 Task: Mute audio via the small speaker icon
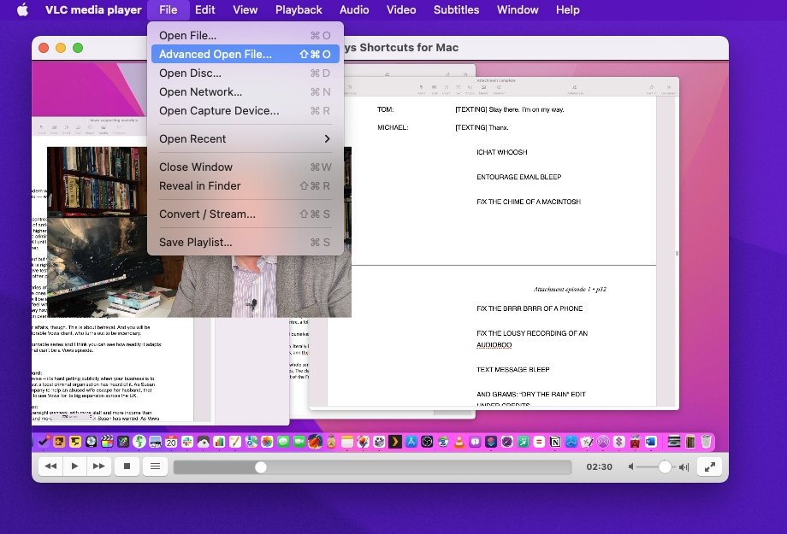(x=631, y=467)
